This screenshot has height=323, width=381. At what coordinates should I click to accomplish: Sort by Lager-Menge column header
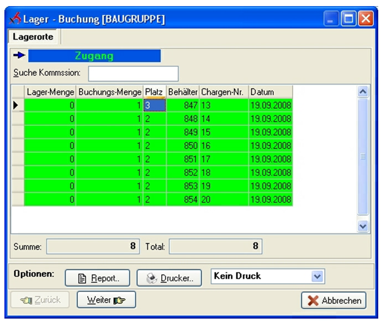[50, 92]
